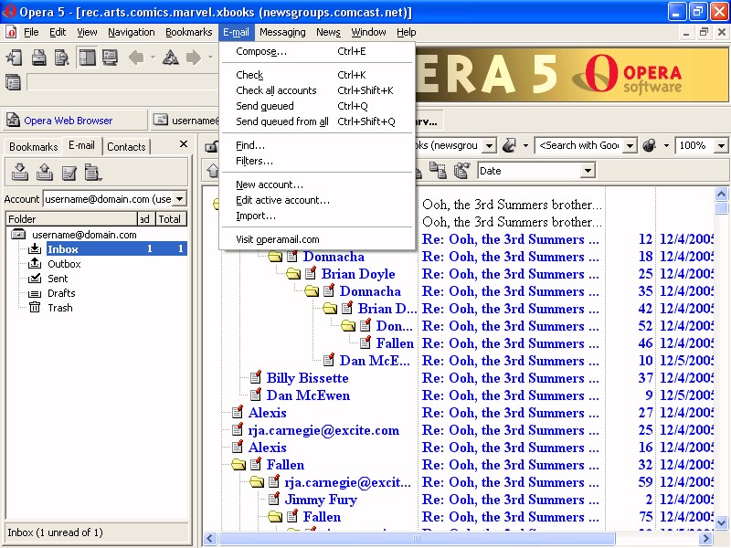Select the Drafts folder
Image resolution: width=731 pixels, height=548 pixels.
coord(61,293)
